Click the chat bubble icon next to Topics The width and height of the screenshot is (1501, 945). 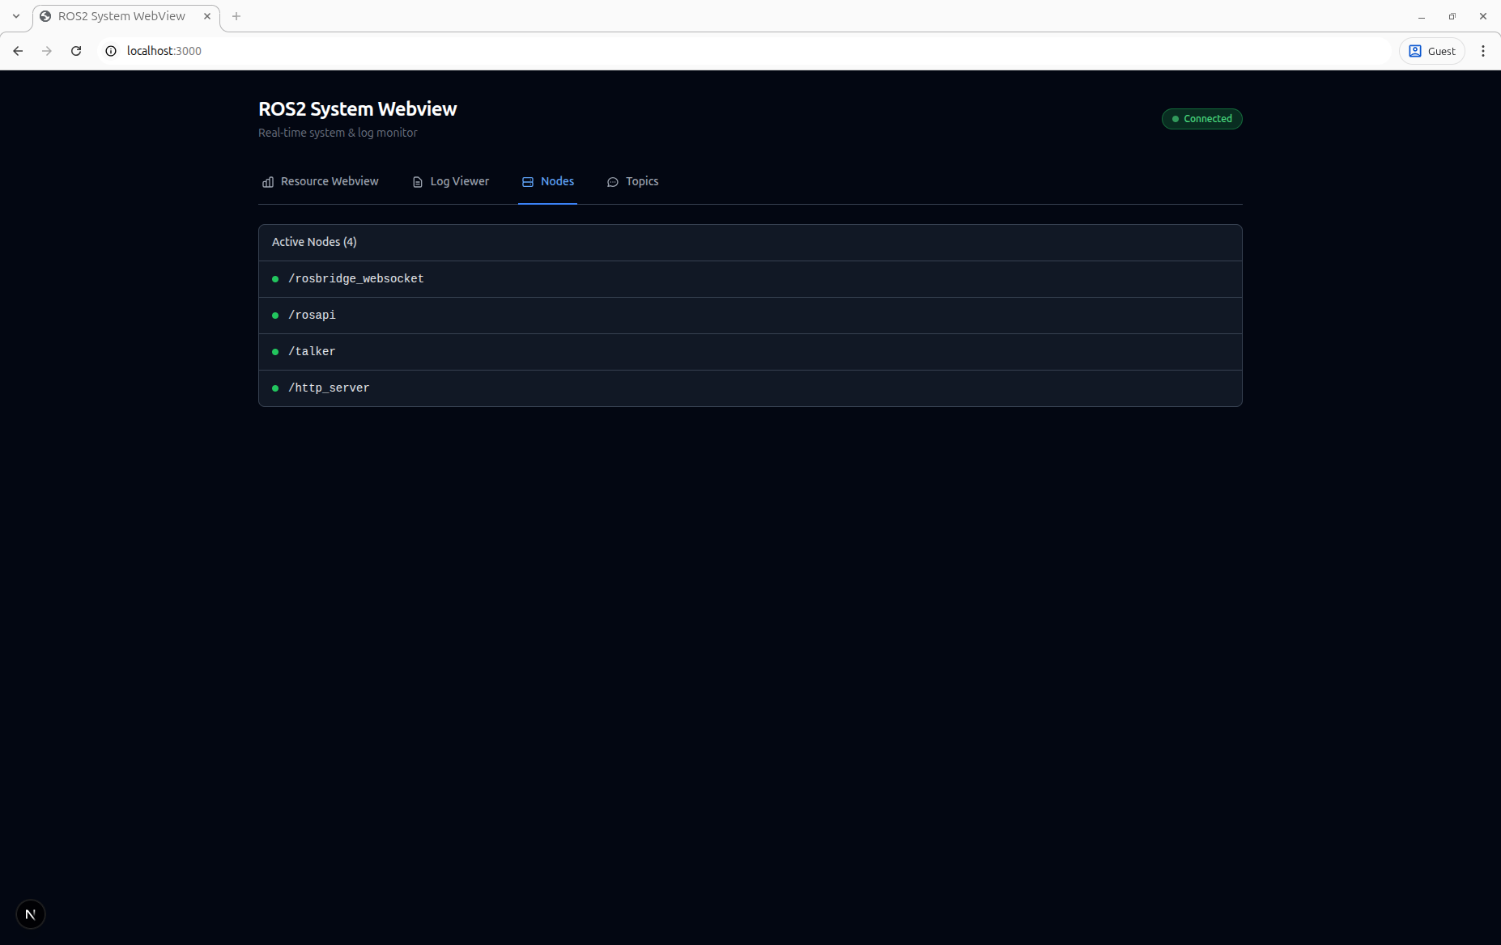[x=613, y=182]
